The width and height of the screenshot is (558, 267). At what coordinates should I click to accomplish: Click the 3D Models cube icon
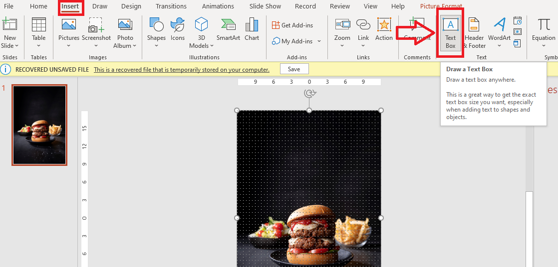coord(202,24)
